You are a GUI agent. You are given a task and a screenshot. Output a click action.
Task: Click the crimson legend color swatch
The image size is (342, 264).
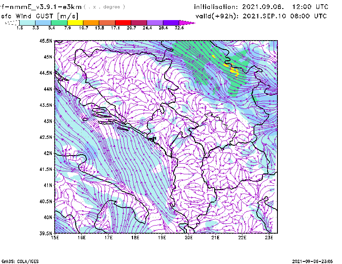tap(139, 23)
